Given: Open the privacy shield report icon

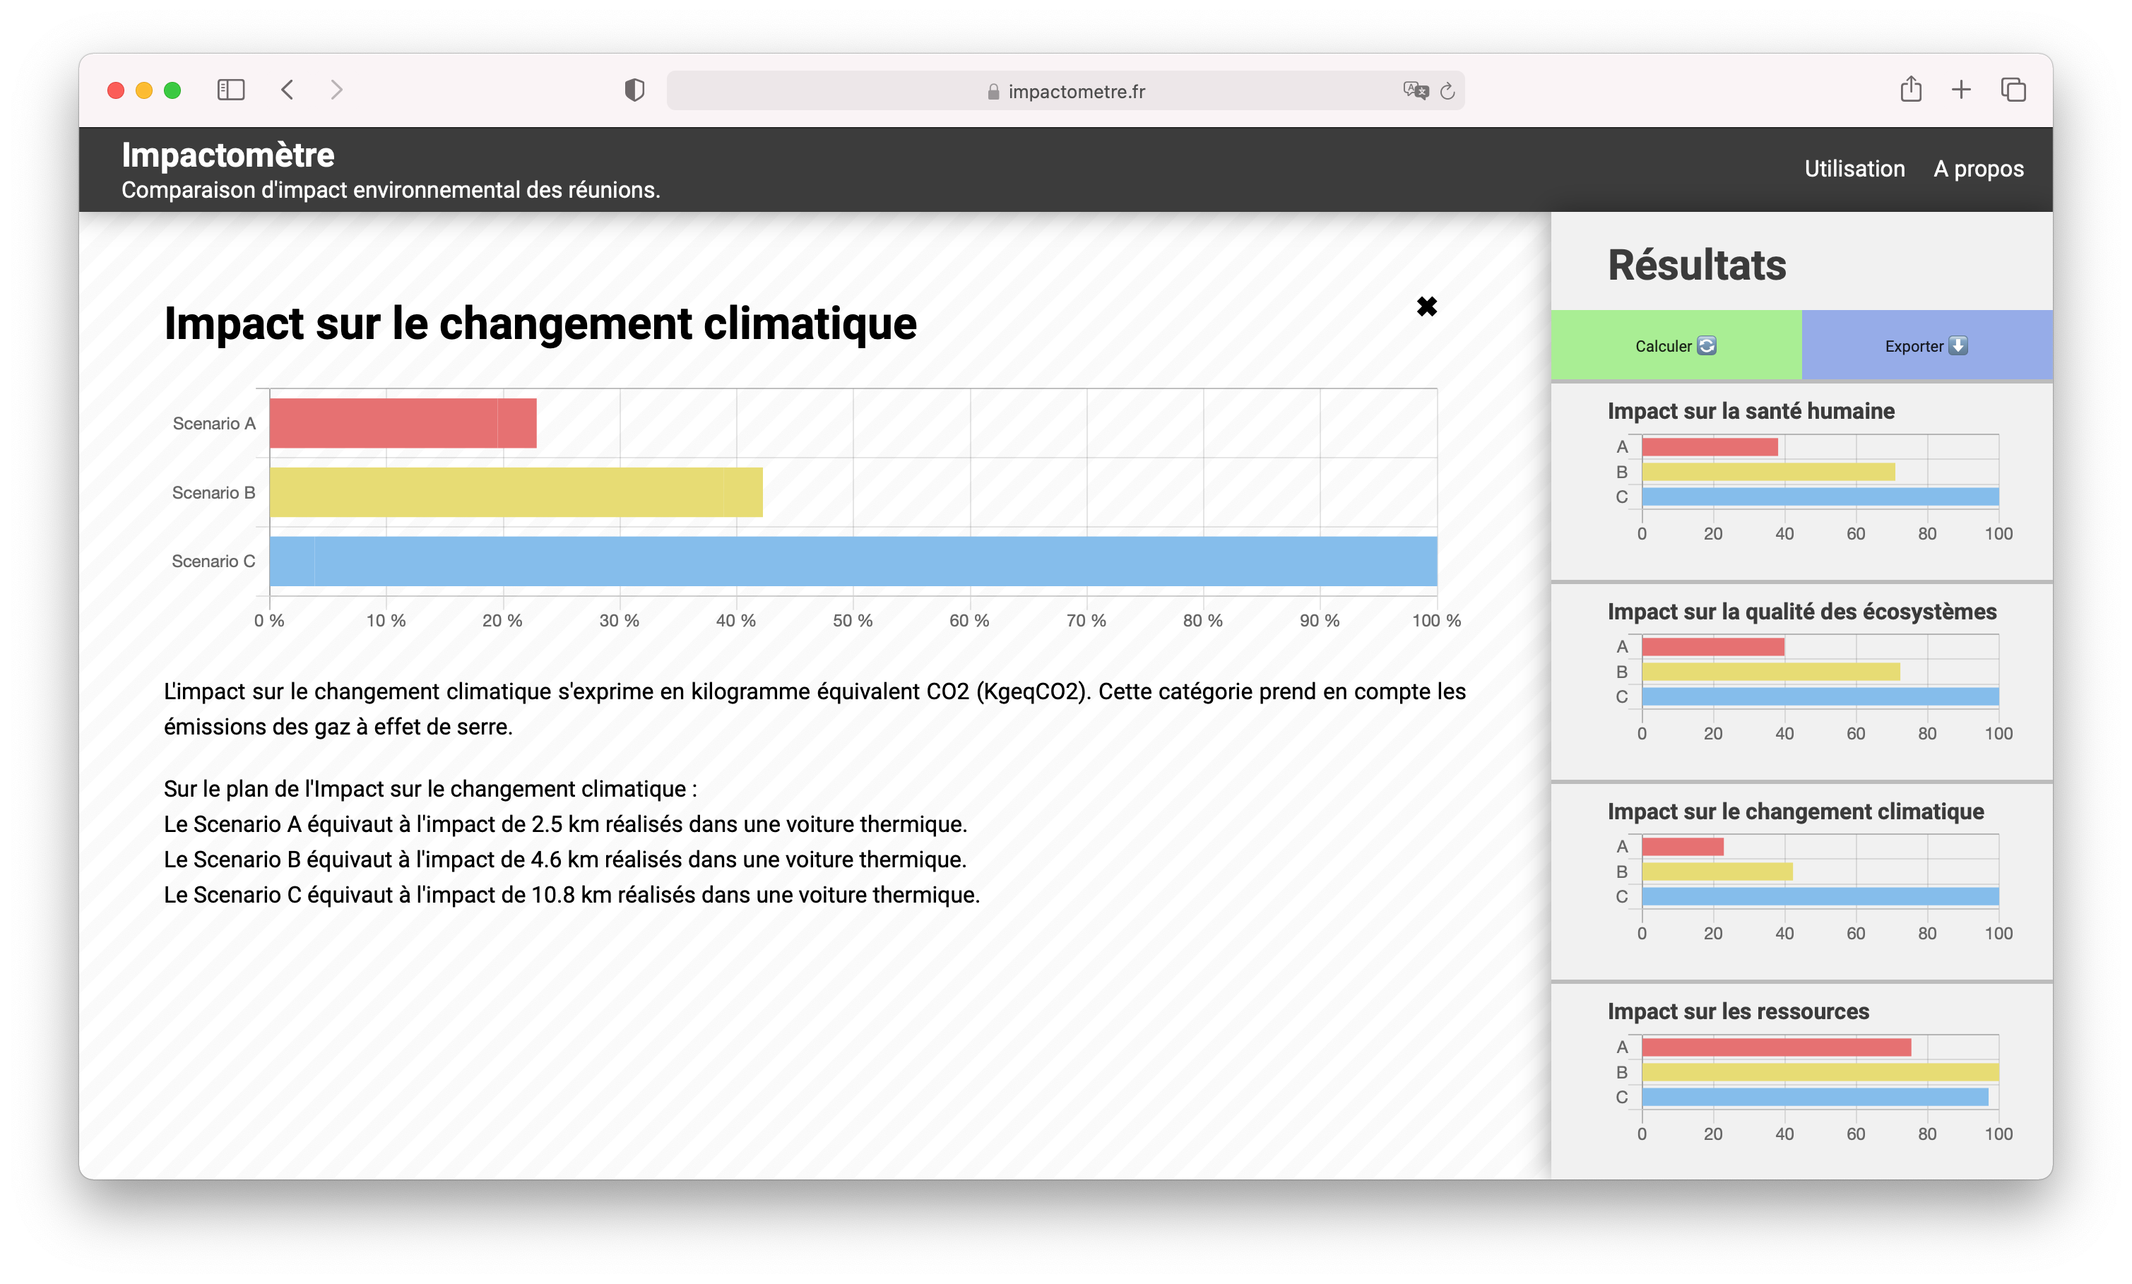Looking at the screenshot, I should click(x=634, y=90).
